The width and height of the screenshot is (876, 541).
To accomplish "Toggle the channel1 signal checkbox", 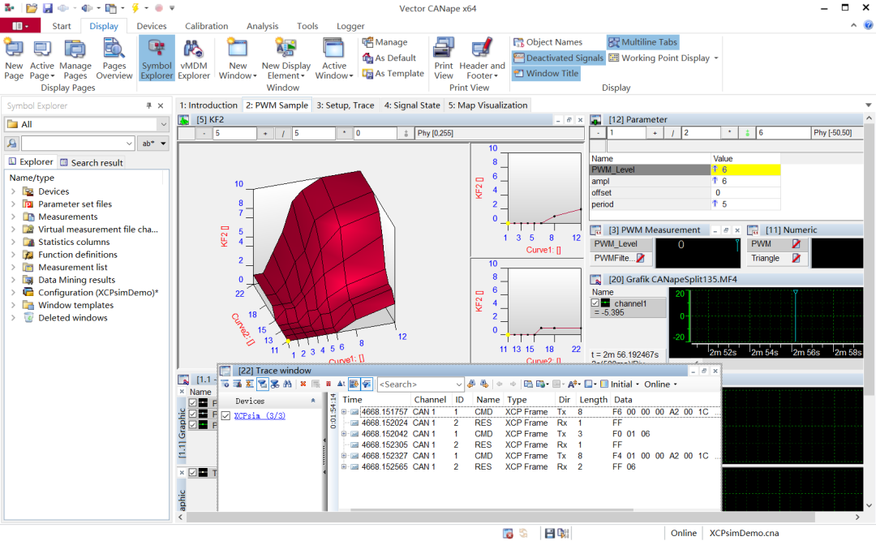I will 595,303.
